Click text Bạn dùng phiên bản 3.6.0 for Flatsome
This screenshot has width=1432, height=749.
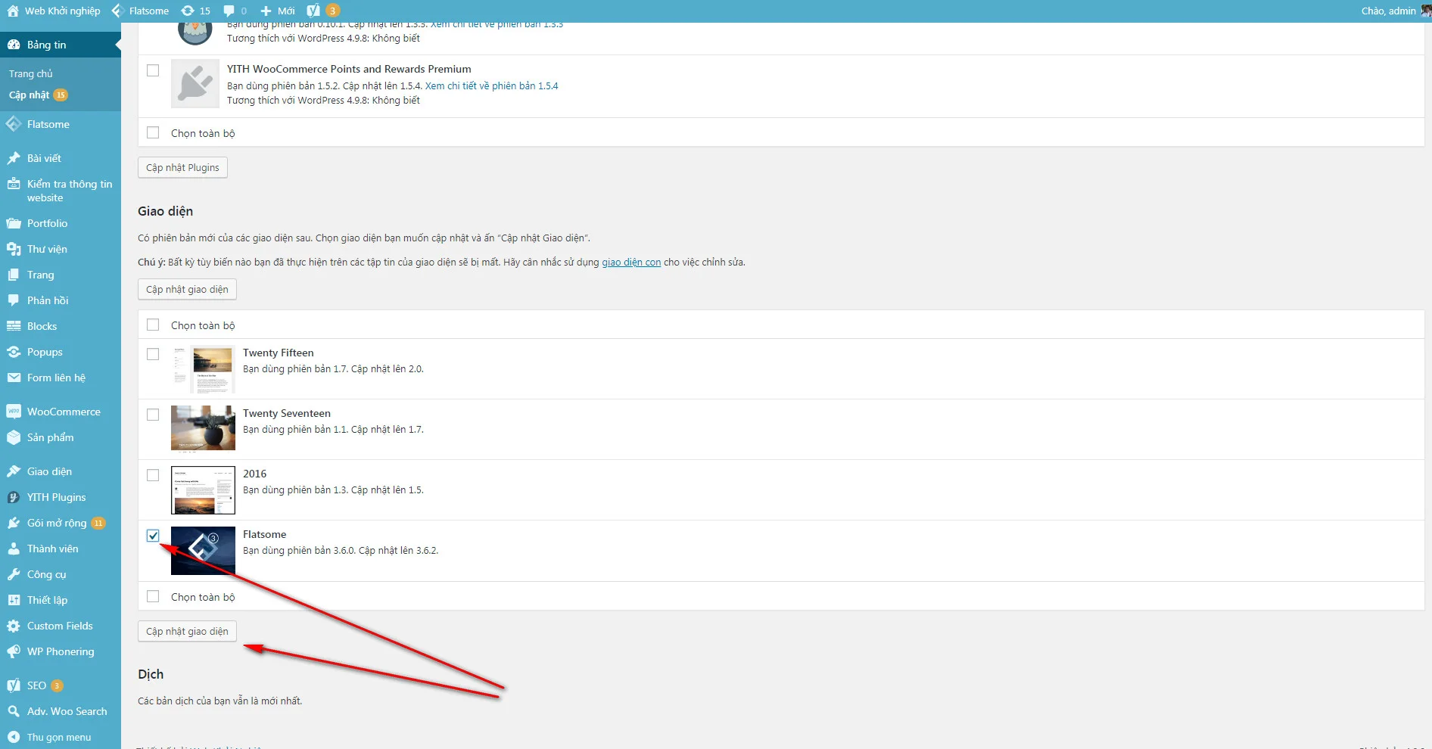(x=299, y=550)
